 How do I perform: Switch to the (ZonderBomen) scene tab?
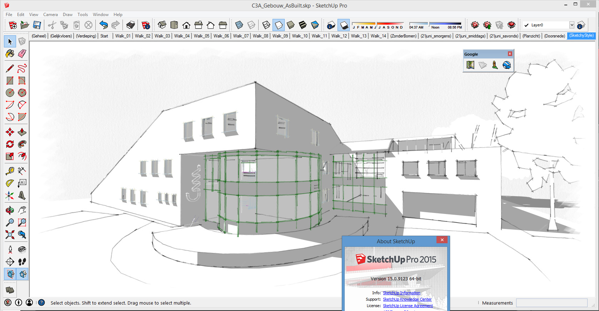click(x=403, y=36)
